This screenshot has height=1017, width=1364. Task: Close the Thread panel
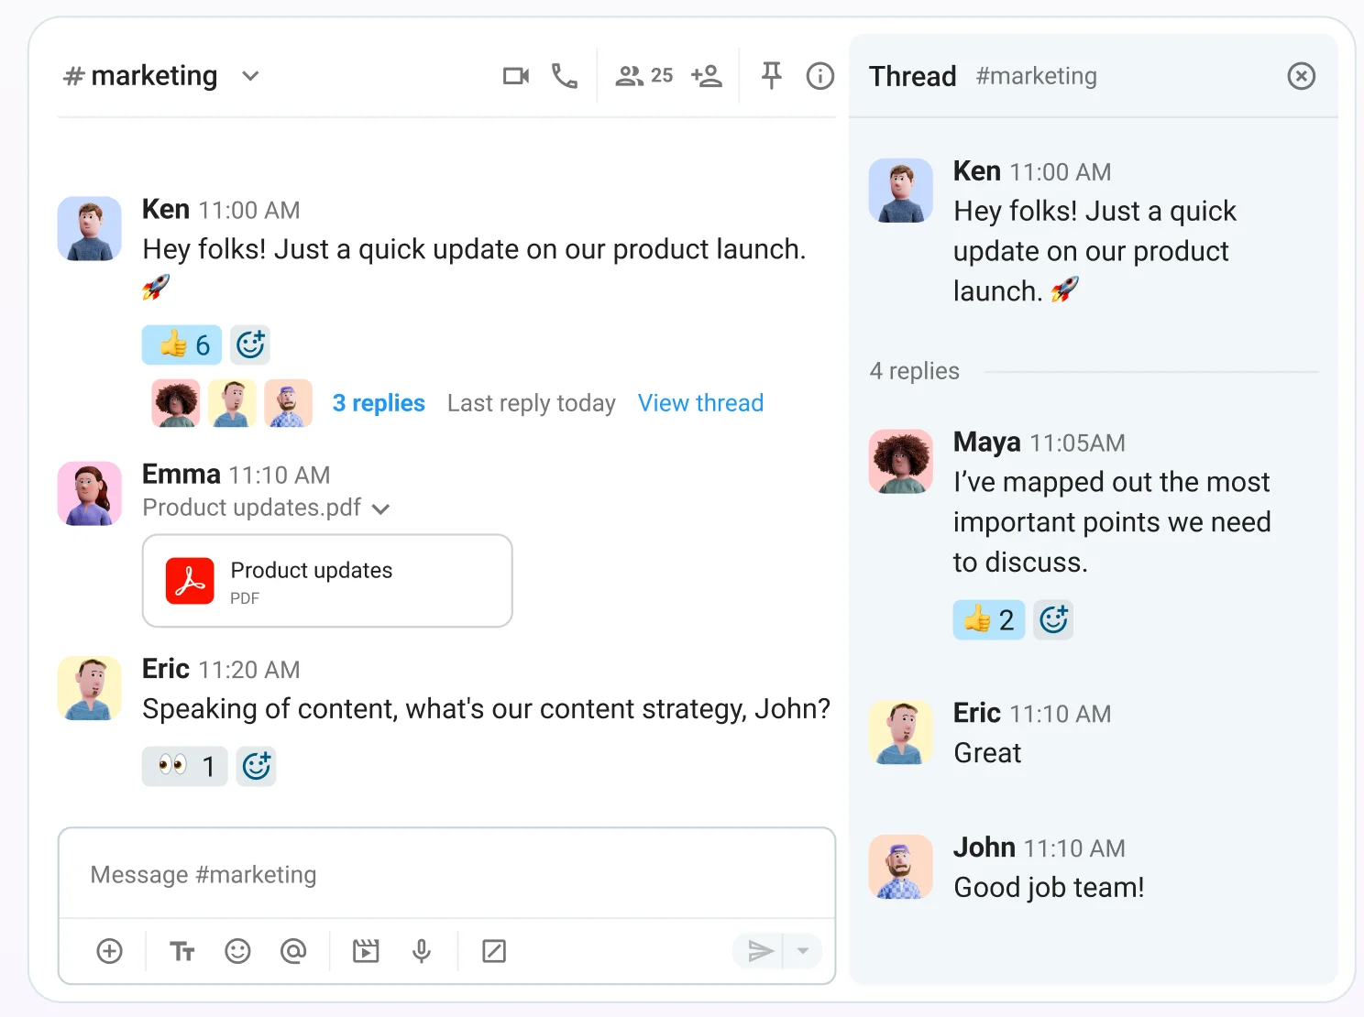pyautogui.click(x=1301, y=76)
